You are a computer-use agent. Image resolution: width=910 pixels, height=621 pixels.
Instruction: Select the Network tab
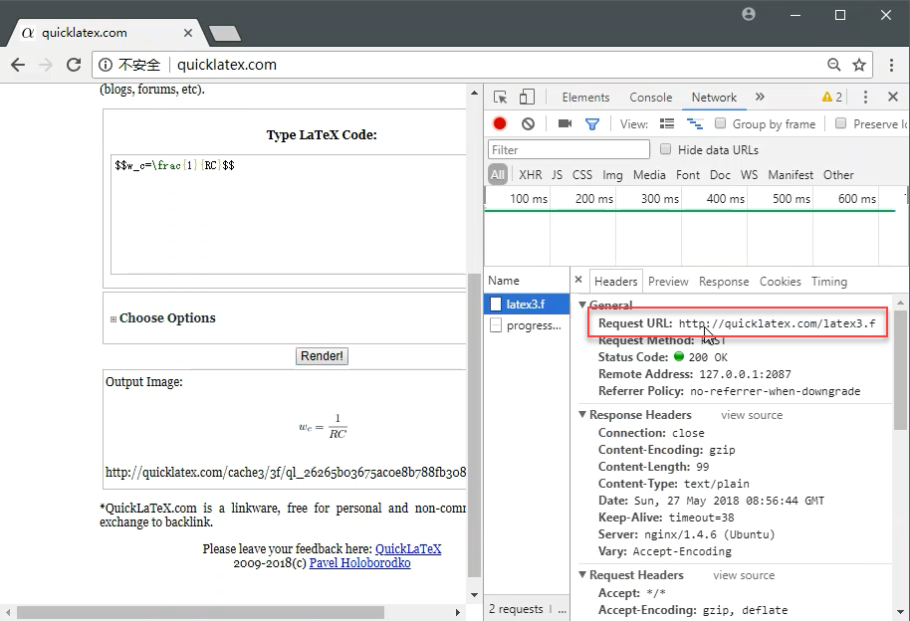coord(714,98)
